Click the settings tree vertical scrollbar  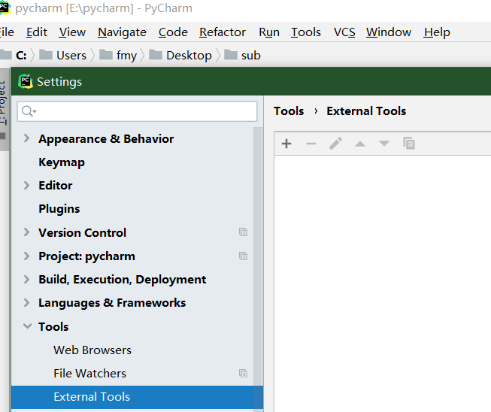click(258, 269)
